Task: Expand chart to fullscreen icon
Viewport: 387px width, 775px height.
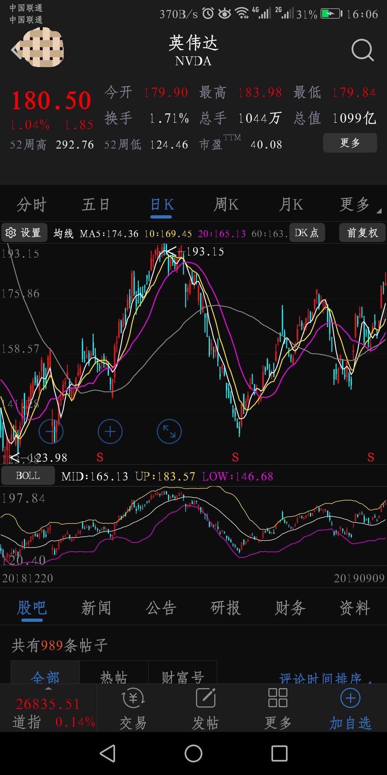Action: [x=169, y=431]
